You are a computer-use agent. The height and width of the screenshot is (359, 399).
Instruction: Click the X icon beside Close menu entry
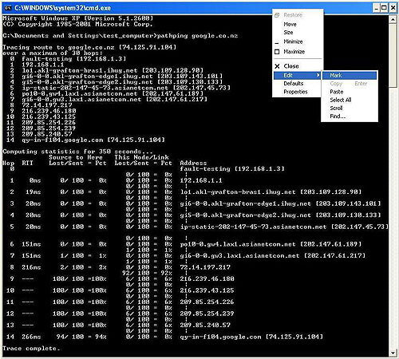pyautogui.click(x=277, y=66)
